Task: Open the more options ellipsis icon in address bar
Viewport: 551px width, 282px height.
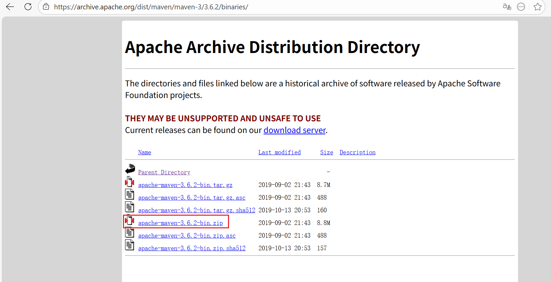Action: tap(521, 7)
